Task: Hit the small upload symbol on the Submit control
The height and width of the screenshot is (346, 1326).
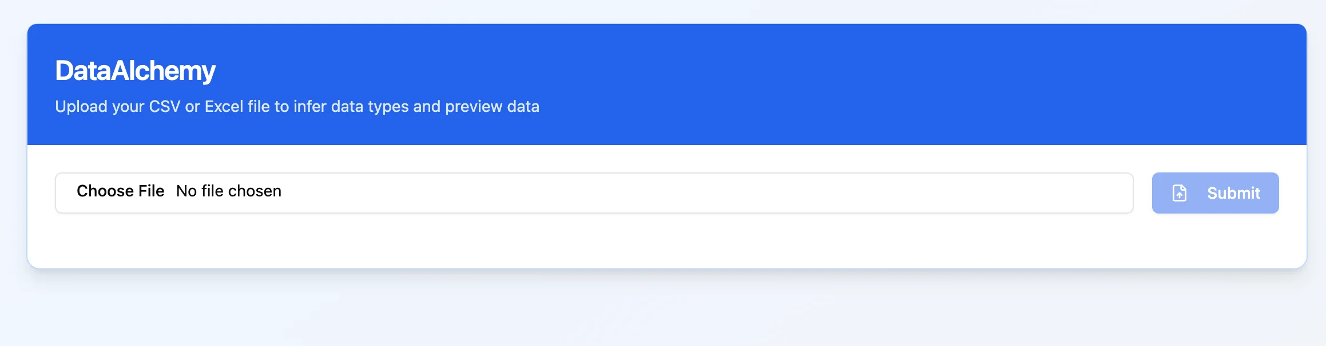Action: [1178, 193]
